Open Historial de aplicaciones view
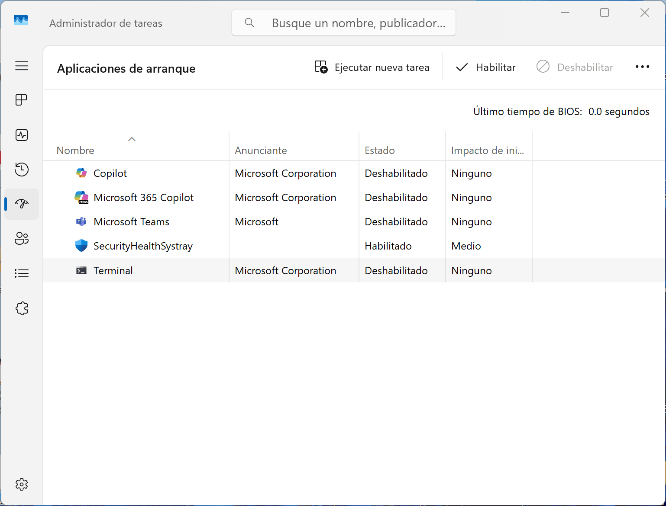This screenshot has height=506, width=666. (21, 170)
